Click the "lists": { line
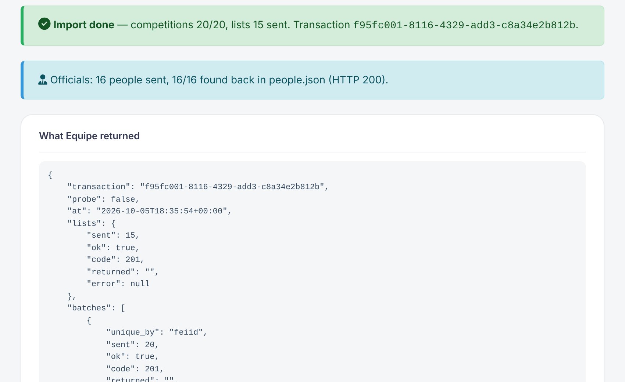The height and width of the screenshot is (382, 625). pyautogui.click(x=92, y=223)
